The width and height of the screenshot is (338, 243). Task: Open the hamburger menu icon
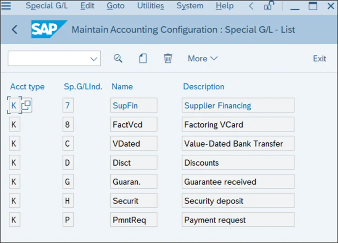tap(6, 6)
